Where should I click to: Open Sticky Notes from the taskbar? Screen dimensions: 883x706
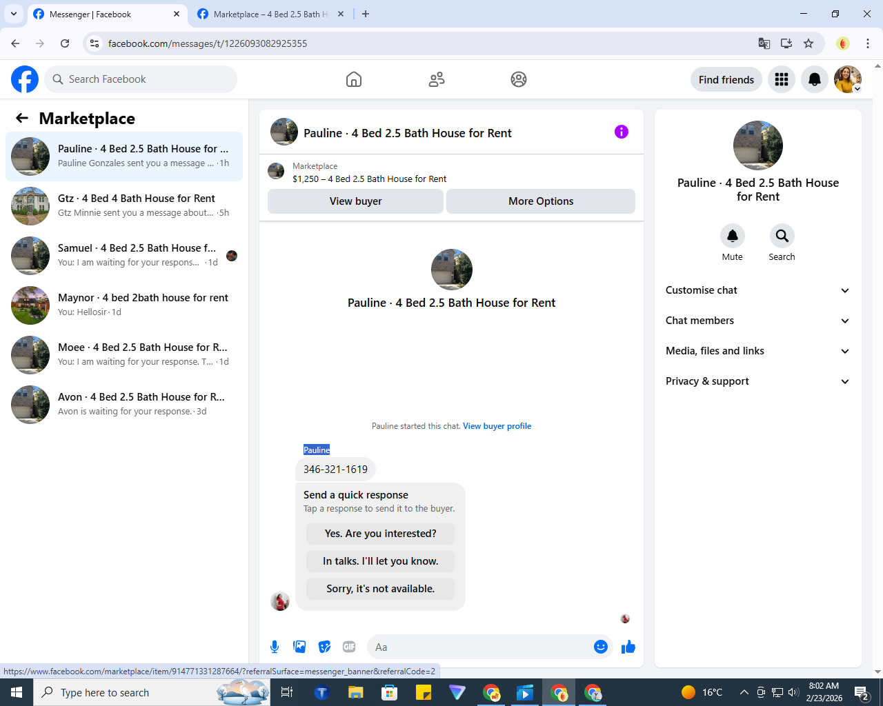pos(424,692)
